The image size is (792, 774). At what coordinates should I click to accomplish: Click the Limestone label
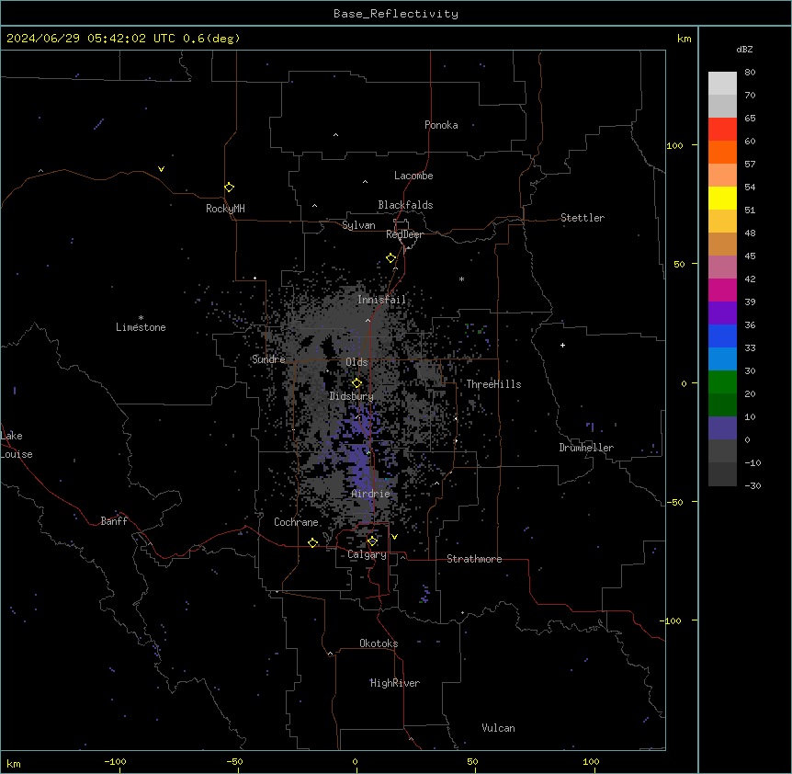(141, 327)
